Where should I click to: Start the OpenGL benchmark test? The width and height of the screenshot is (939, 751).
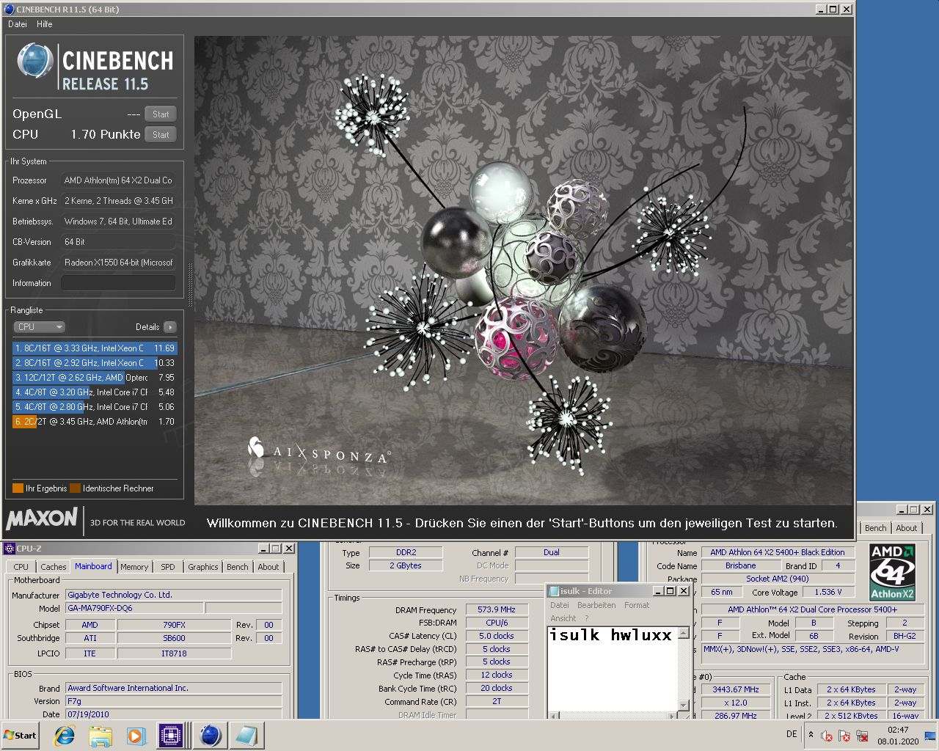[161, 114]
